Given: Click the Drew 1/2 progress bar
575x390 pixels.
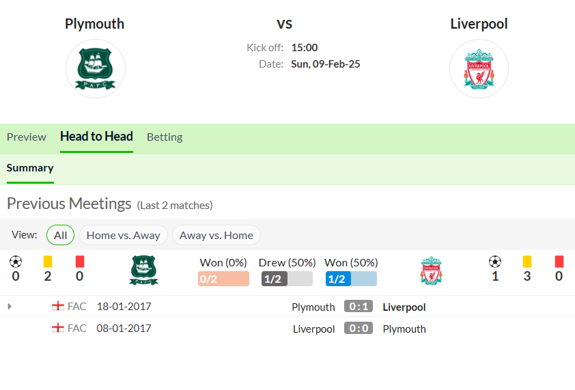Looking at the screenshot, I should tap(287, 279).
